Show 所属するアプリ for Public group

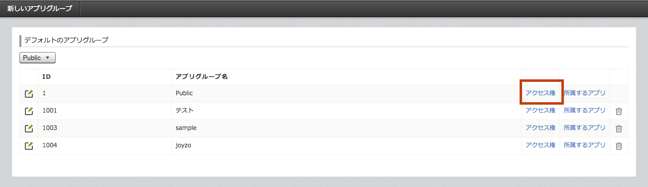click(585, 93)
